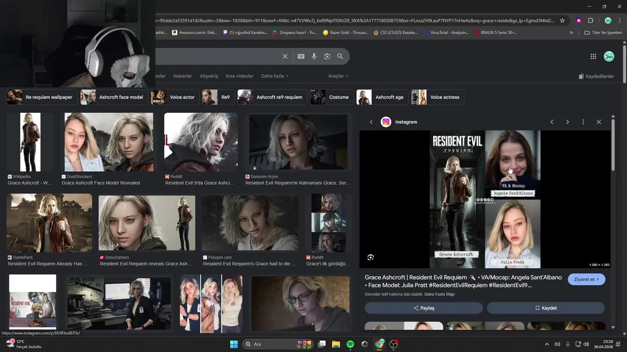Select the Costume suggestion chip
Screen dimensions: 627x352
coord(331,97)
